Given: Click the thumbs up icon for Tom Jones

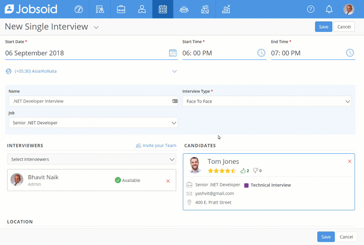Looking at the screenshot, I should click(243, 171).
